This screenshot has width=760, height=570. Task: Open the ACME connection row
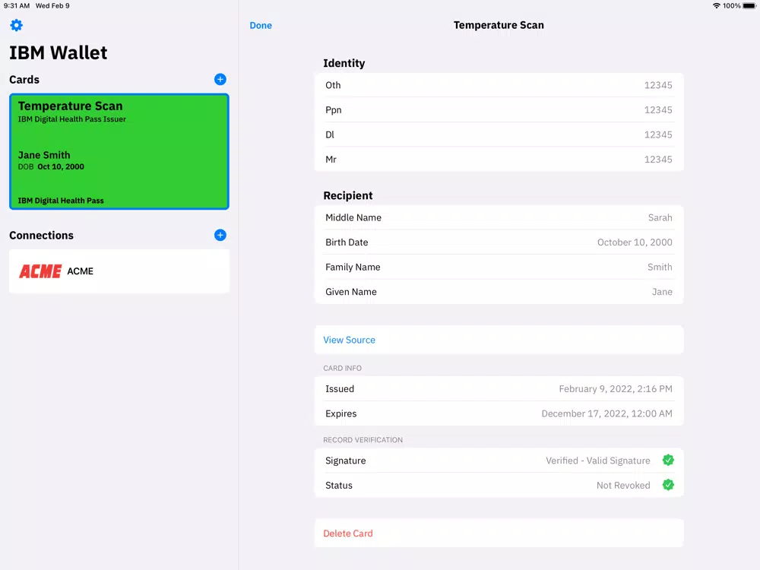coord(119,271)
